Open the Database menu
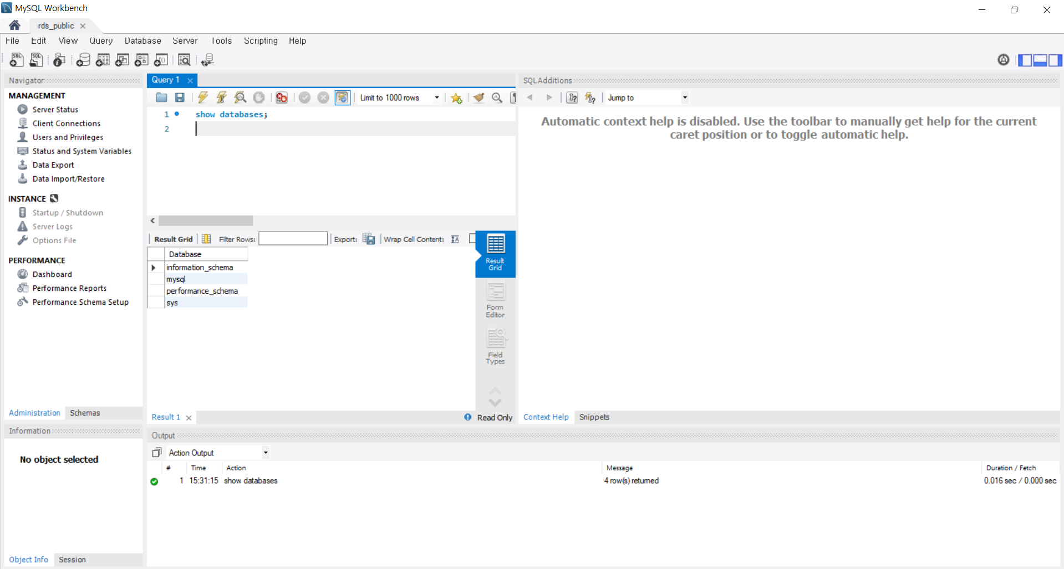This screenshot has height=569, width=1064. [x=142, y=41]
